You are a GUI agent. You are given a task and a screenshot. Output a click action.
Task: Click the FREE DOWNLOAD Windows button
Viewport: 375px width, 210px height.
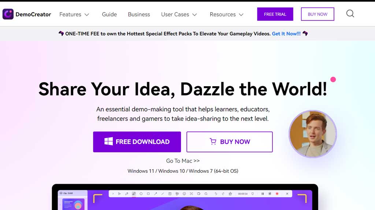(137, 142)
